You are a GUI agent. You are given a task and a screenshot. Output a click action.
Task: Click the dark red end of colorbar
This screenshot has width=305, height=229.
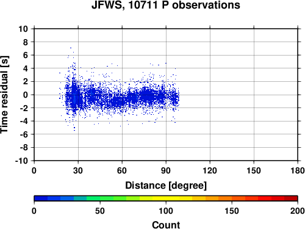click(x=291, y=198)
